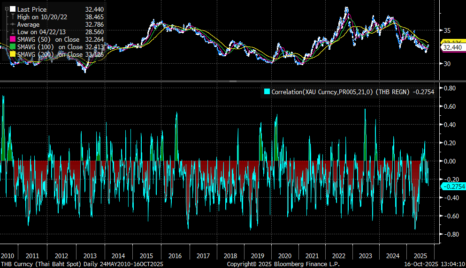Click the 2022 year label on time axis
The height and width of the screenshot is (268, 466).
pos(338,256)
